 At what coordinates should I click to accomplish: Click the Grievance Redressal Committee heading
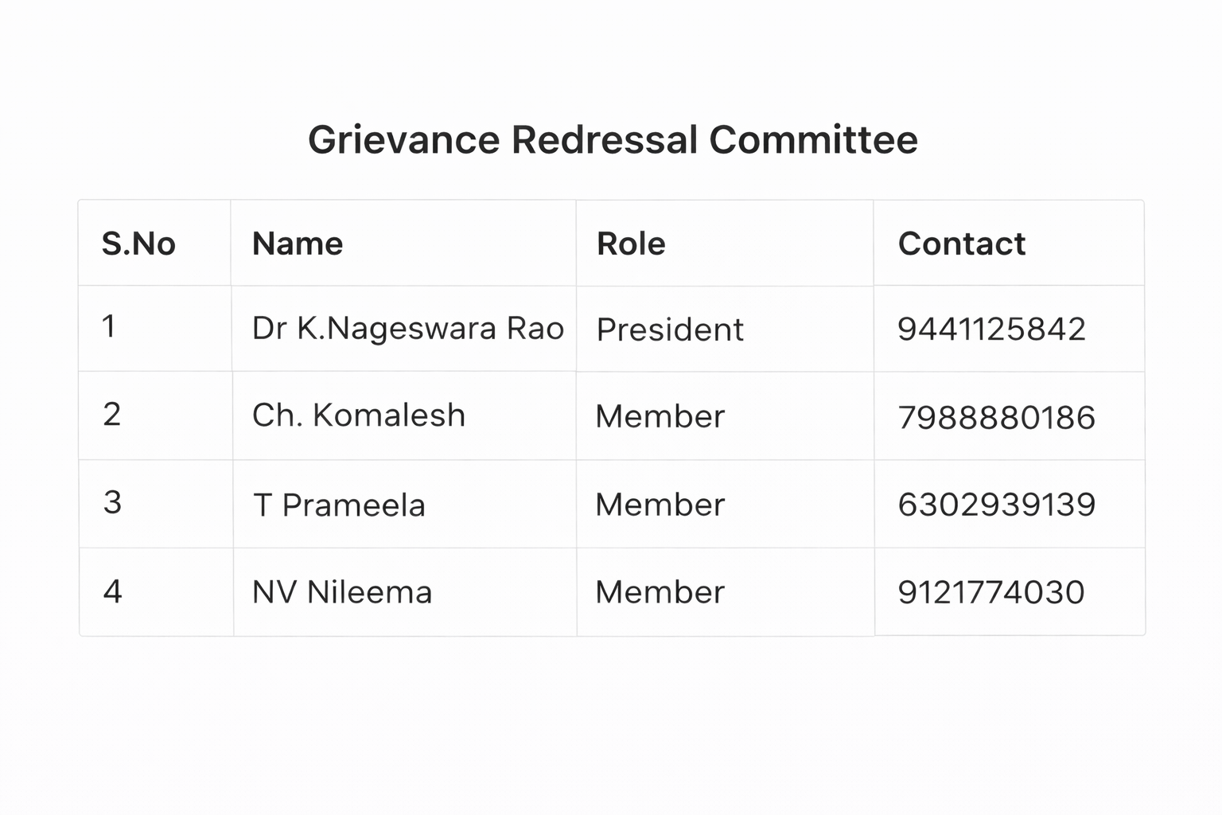coord(613,140)
